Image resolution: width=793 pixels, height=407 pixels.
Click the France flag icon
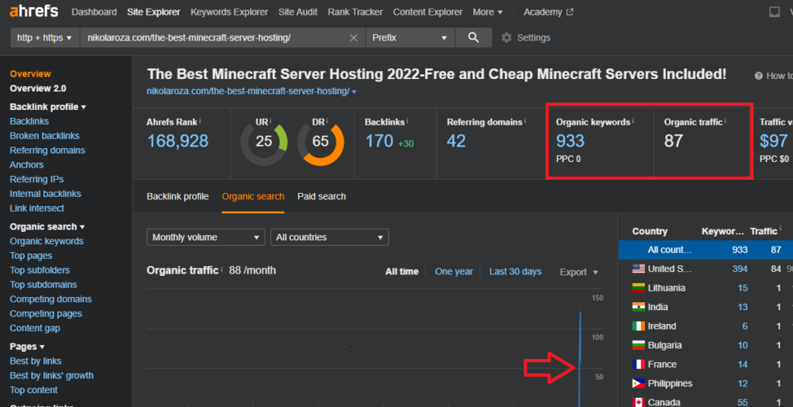coord(638,364)
